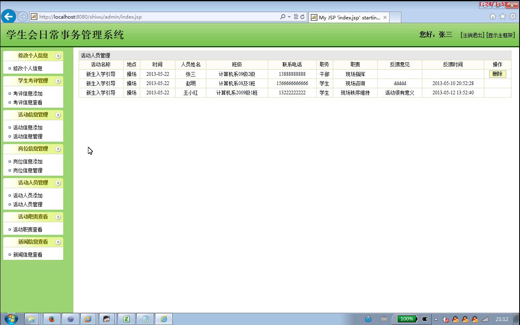Click the browser back arrow button
The image size is (520, 325).
[9, 17]
